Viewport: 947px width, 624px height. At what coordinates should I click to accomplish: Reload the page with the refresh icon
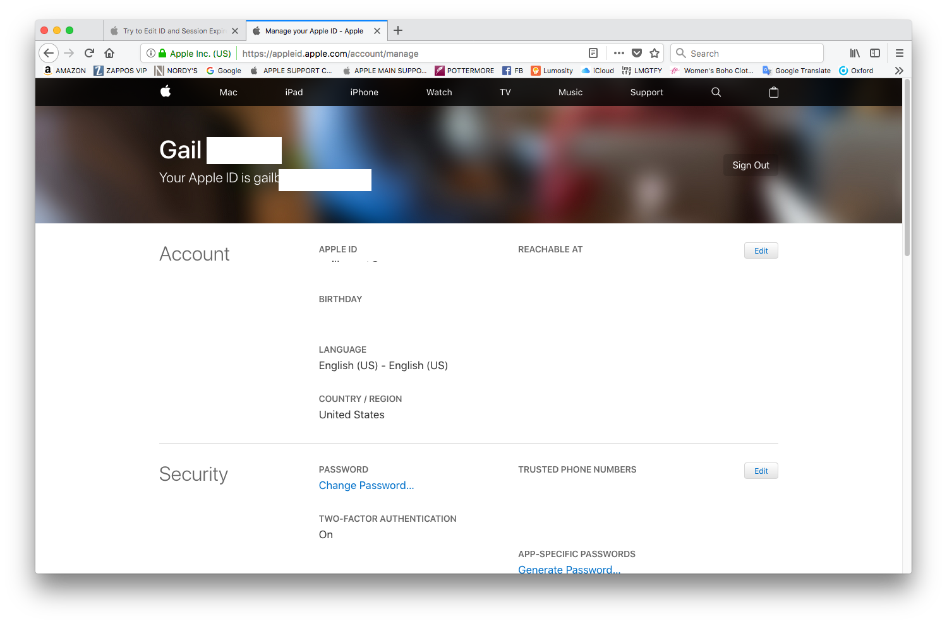[89, 53]
